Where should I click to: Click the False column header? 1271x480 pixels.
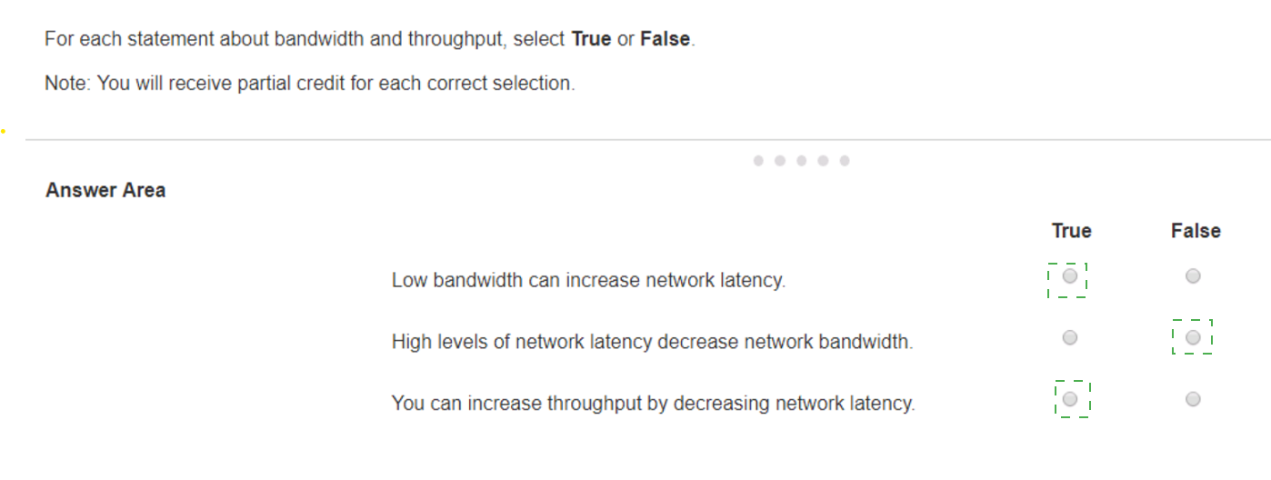(x=1196, y=231)
